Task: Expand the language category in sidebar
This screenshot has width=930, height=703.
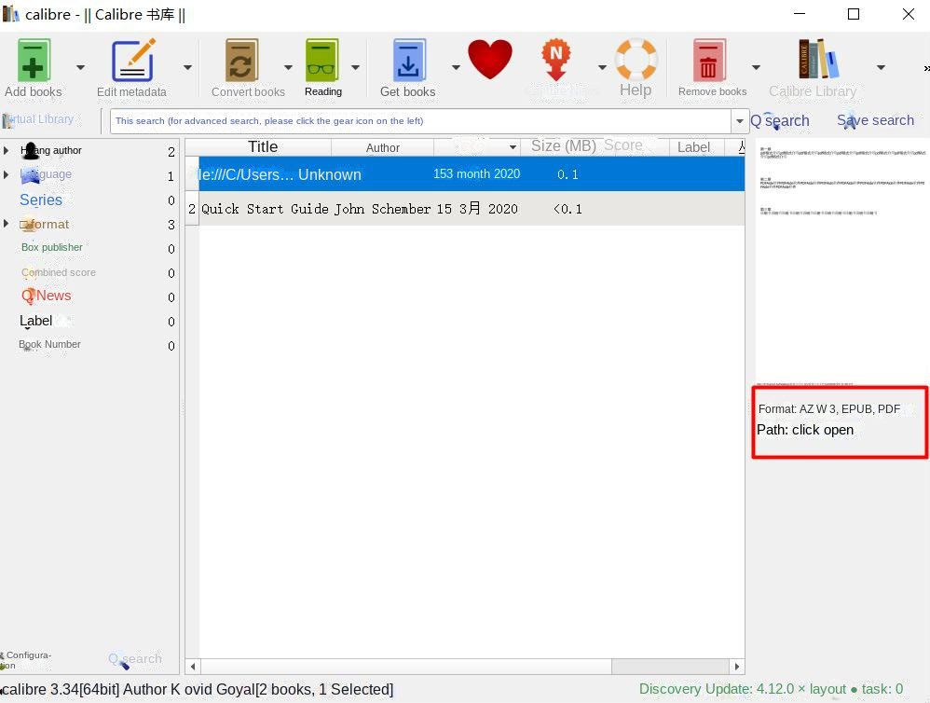Action: point(7,174)
